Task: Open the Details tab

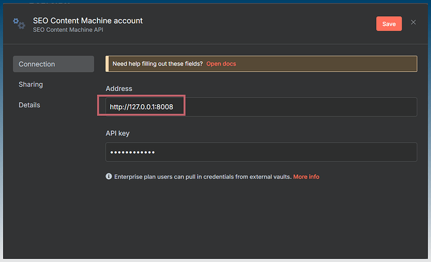Action: (x=29, y=105)
